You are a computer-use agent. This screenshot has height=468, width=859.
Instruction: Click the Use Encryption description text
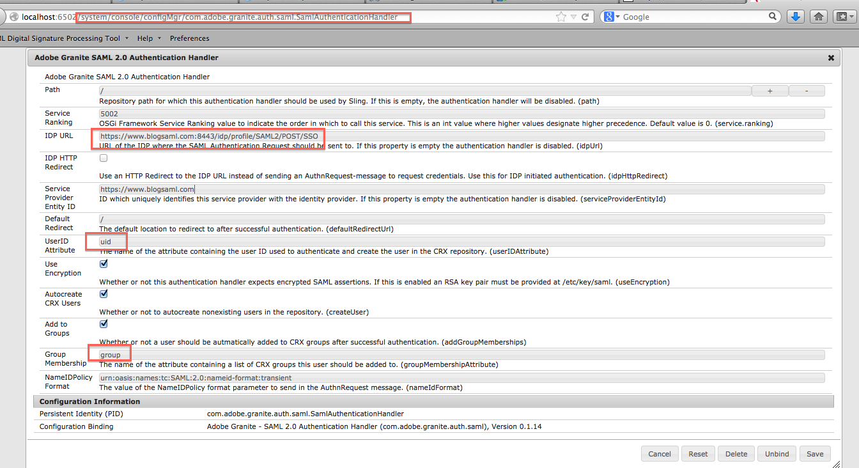tap(384, 282)
